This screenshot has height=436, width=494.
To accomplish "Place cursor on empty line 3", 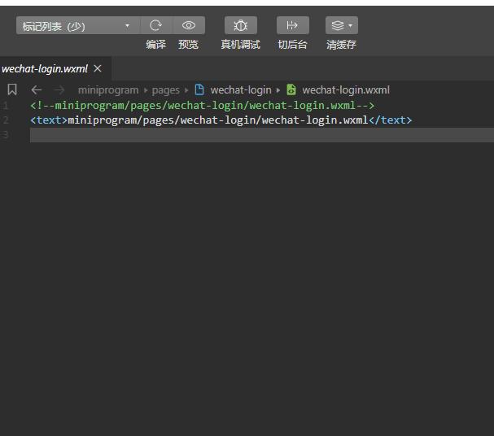I will [x=262, y=135].
